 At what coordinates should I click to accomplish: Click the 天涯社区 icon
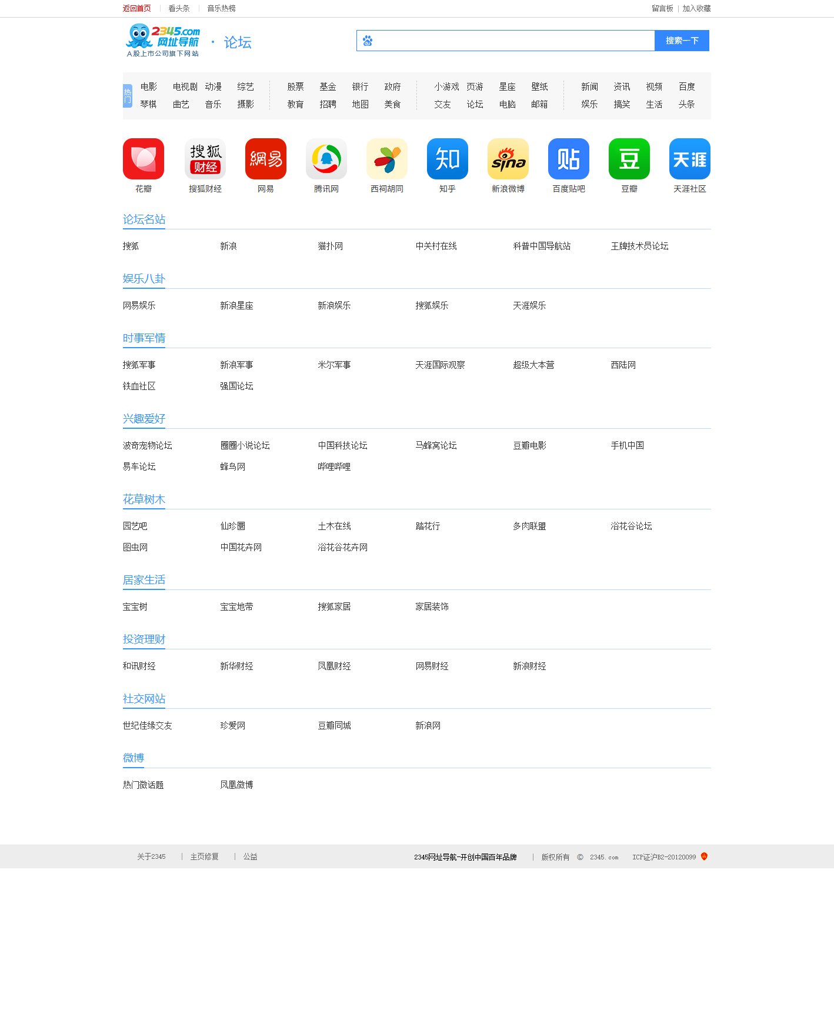coord(690,159)
